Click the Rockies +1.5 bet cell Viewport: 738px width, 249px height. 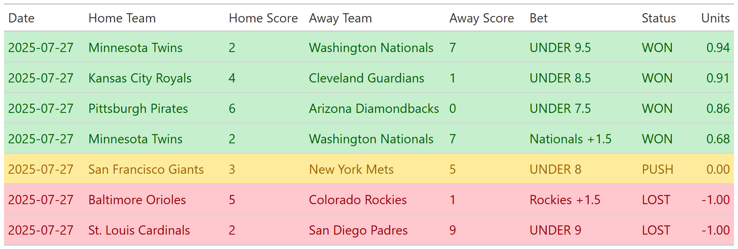tap(565, 200)
